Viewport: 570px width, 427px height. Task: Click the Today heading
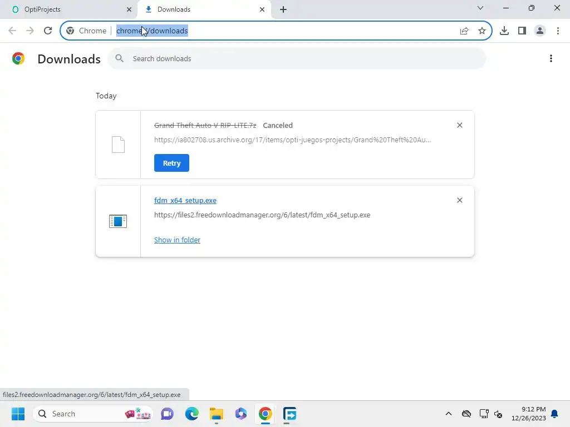106,96
